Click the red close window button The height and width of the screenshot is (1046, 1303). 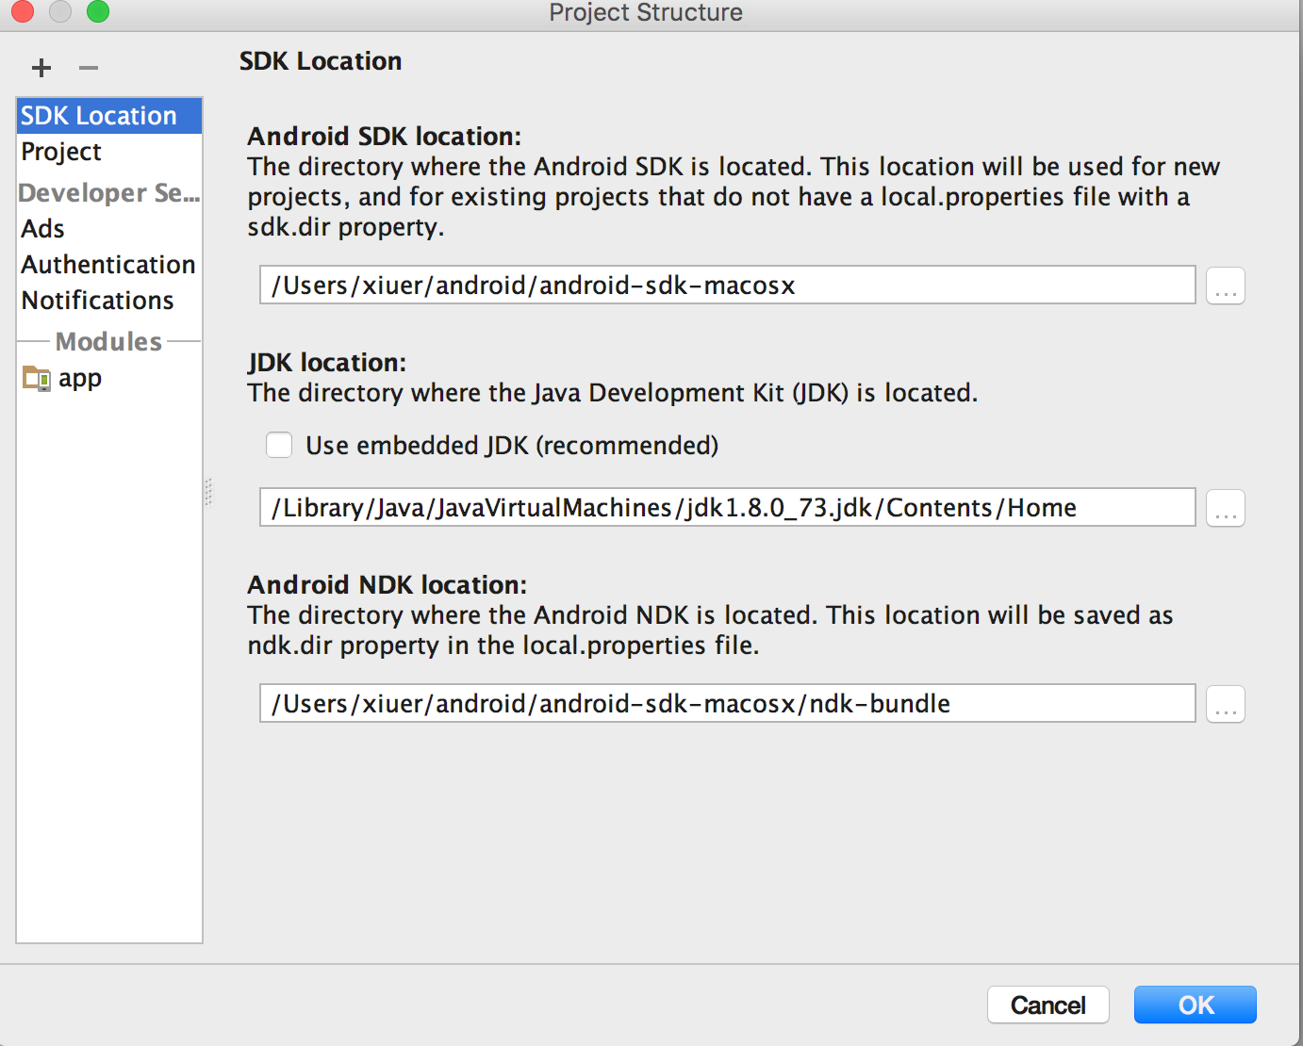tap(23, 11)
